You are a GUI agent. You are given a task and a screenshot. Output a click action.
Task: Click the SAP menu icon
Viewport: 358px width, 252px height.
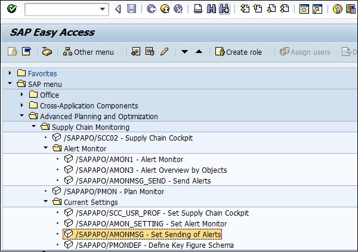click(26, 52)
